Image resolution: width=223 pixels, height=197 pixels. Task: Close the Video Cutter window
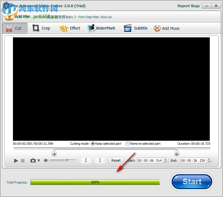(216, 6)
